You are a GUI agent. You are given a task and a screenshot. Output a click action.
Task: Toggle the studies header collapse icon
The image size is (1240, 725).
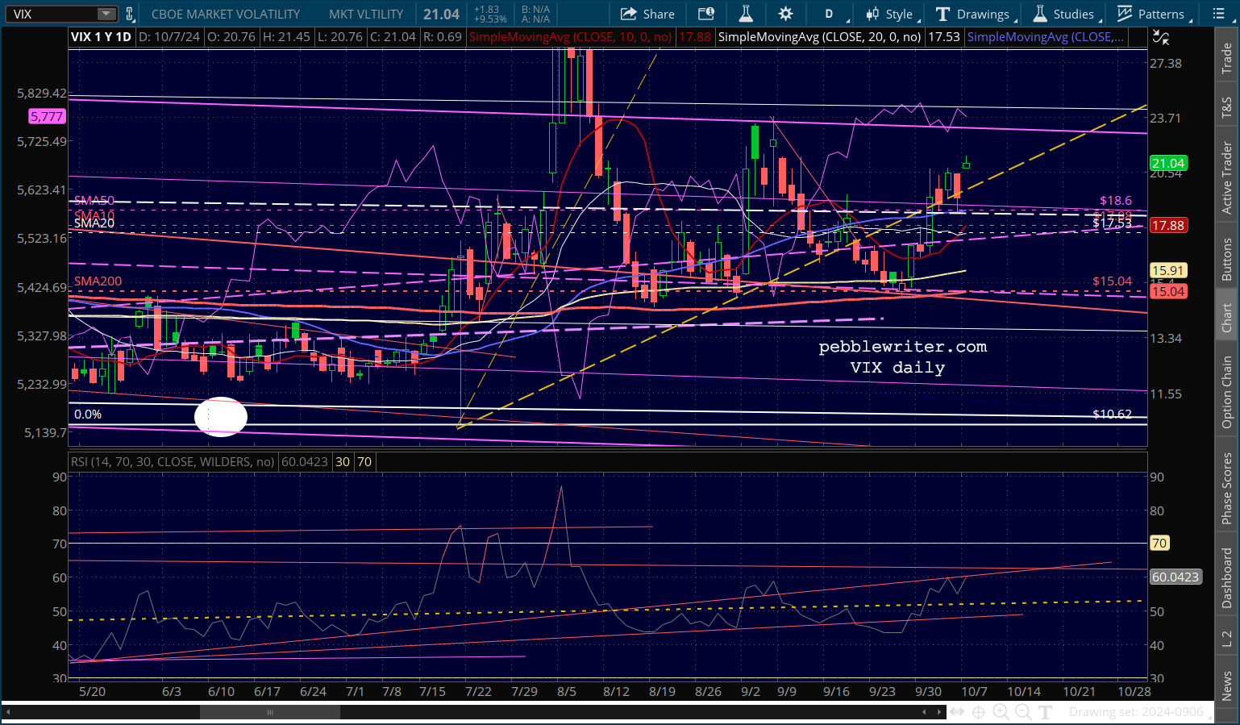(x=1161, y=37)
